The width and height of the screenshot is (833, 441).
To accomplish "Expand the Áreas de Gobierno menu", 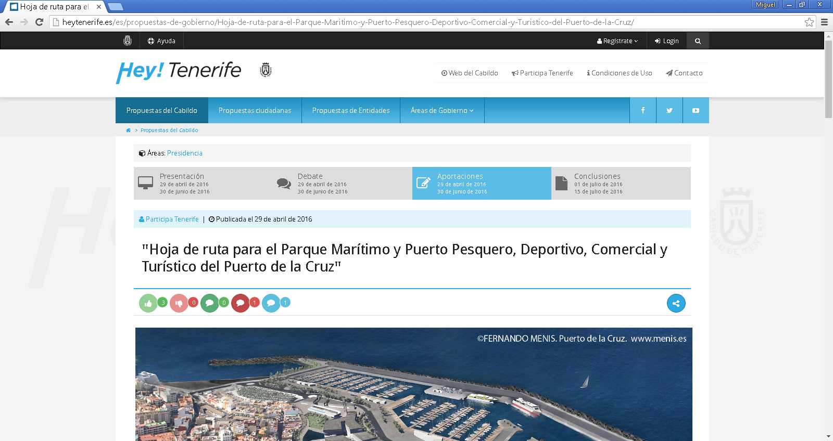I will pyautogui.click(x=441, y=110).
